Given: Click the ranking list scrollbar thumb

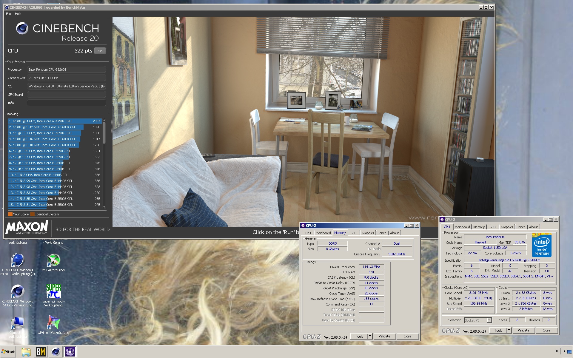Looking at the screenshot, I should 104,133.
